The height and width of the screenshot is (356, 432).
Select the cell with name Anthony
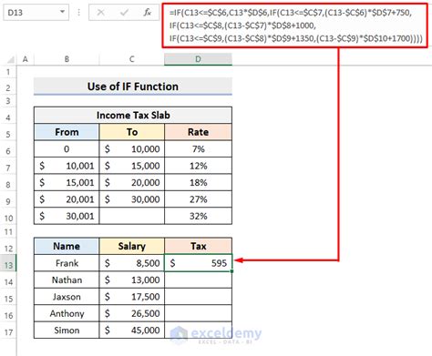67,313
